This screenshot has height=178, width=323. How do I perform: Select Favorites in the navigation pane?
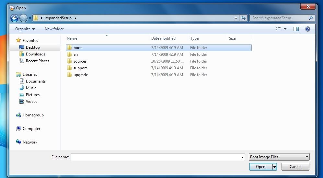tap(30, 40)
